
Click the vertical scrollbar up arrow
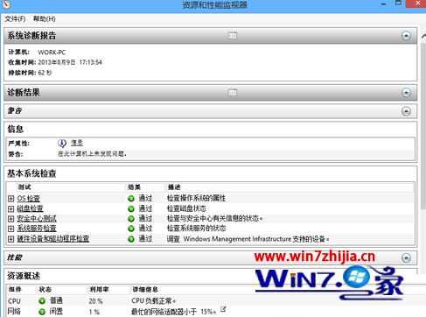423,36
